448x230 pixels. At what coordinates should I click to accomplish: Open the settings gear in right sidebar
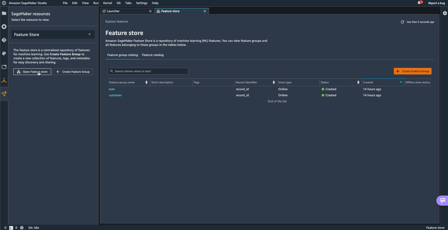(x=445, y=13)
